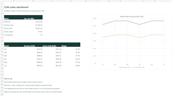Select Jun gross profit cell $379.49
The image size is (172, 96).
[x=58, y=66]
